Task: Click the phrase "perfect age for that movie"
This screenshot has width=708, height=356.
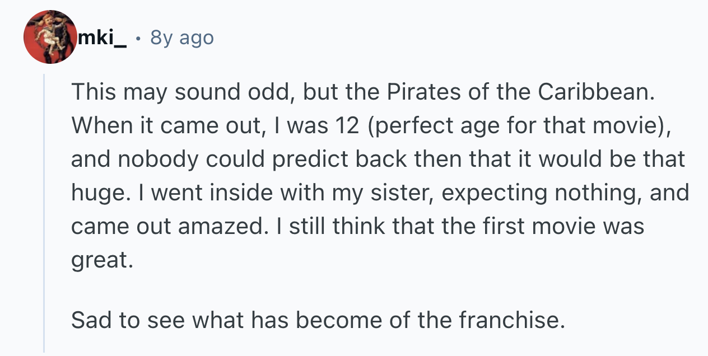Action: [x=515, y=126]
